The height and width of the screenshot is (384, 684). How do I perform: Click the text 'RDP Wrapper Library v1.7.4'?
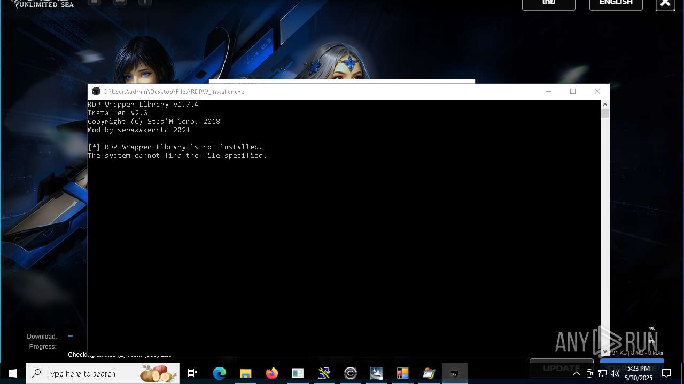(x=143, y=105)
